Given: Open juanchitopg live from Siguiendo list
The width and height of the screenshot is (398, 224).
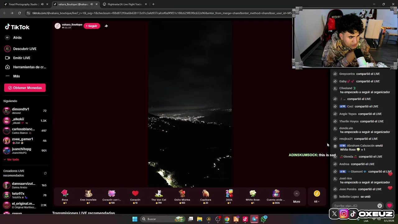Looking at the screenshot, I should 25,151.
